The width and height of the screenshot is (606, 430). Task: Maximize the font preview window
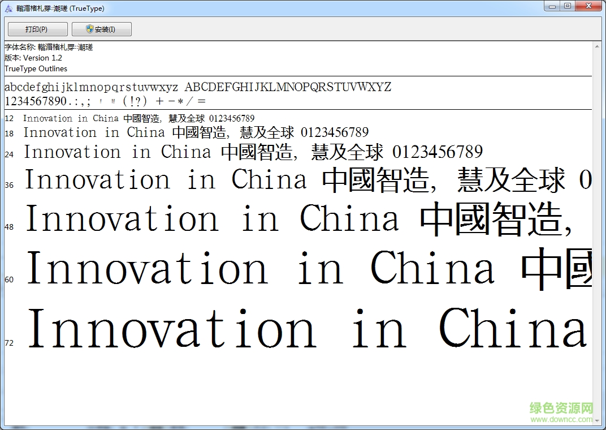(568, 6)
